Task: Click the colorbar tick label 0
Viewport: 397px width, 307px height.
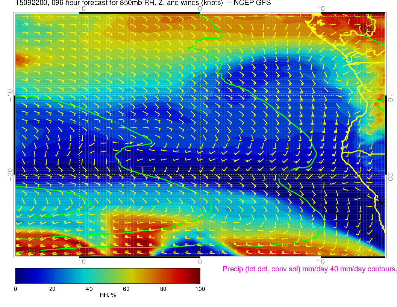Action: (x=15, y=289)
